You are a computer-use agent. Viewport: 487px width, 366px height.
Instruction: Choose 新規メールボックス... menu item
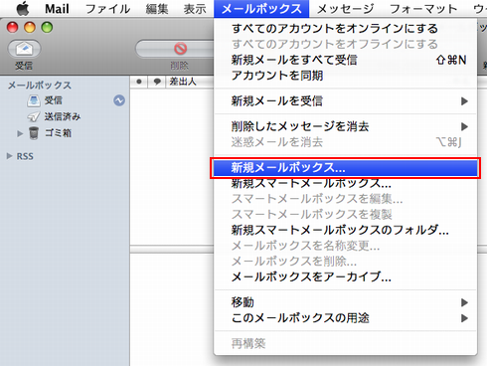pos(345,168)
